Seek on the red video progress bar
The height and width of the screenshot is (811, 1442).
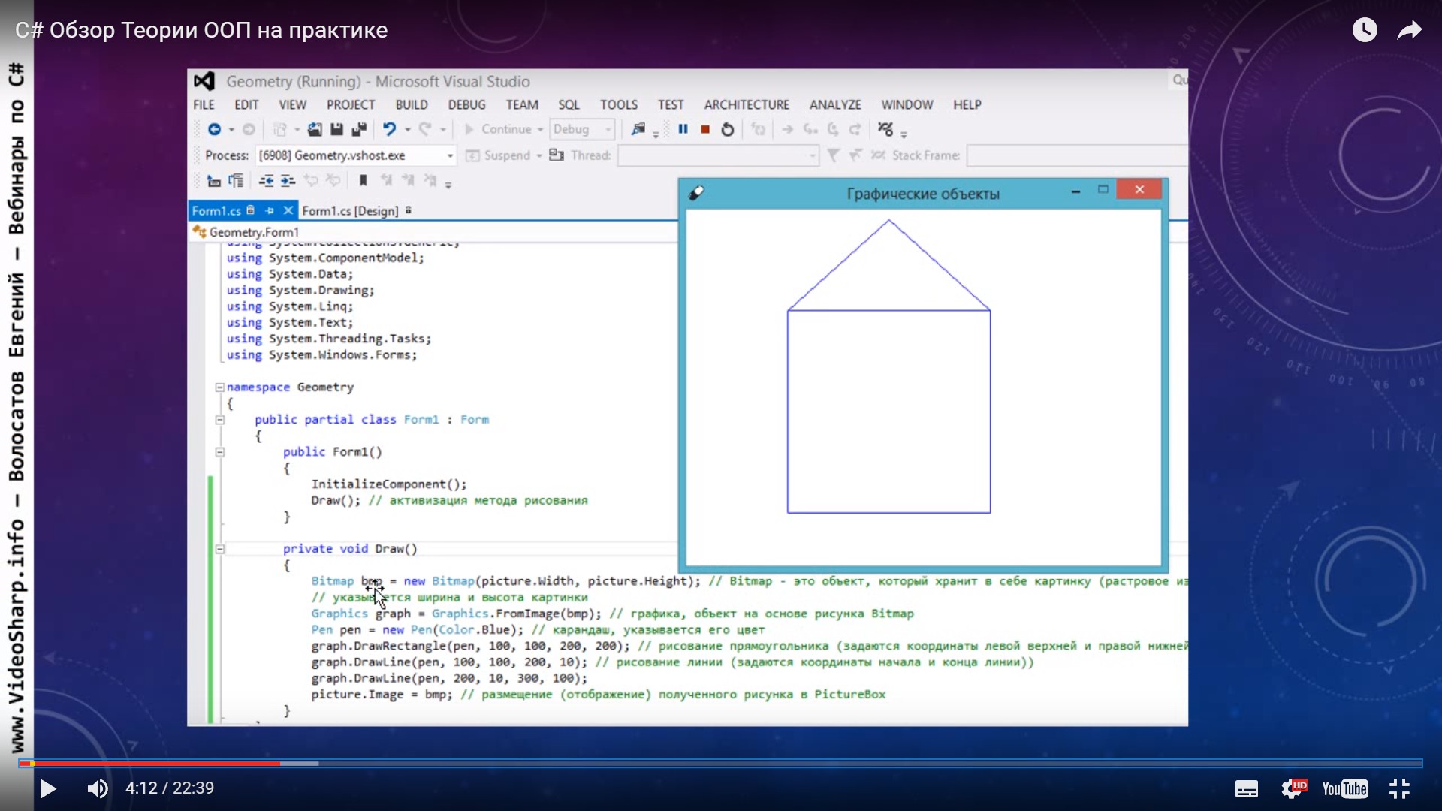coord(149,764)
